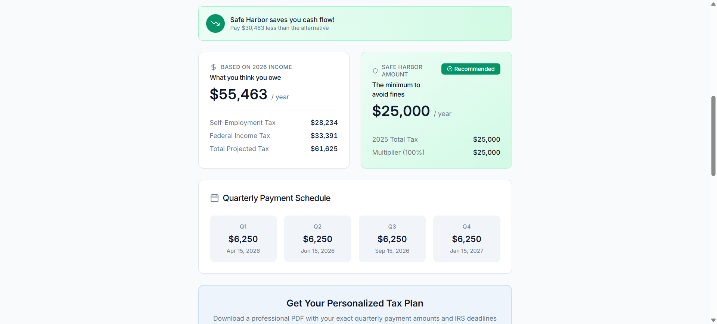Click the 2025 Total Tax row
717x324 pixels.
coord(436,139)
